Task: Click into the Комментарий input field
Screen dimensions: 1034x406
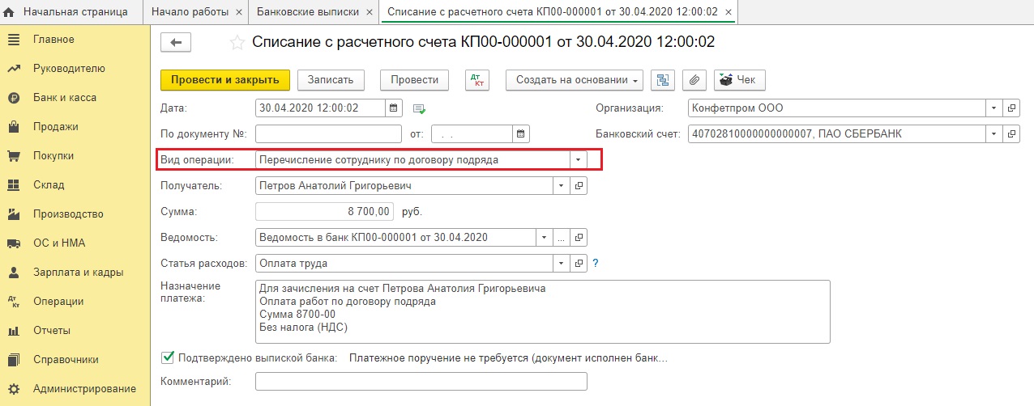Action: tap(421, 381)
